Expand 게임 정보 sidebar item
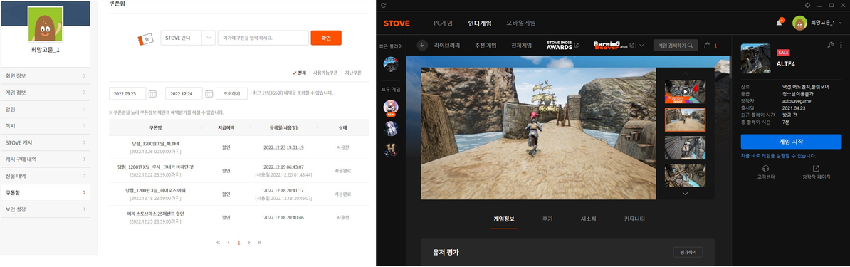Image resolution: width=850 pixels, height=267 pixels. [46, 93]
